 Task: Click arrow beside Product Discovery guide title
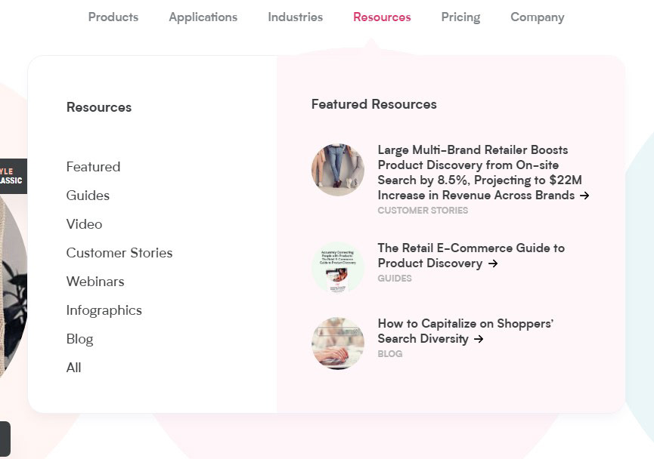click(x=493, y=263)
